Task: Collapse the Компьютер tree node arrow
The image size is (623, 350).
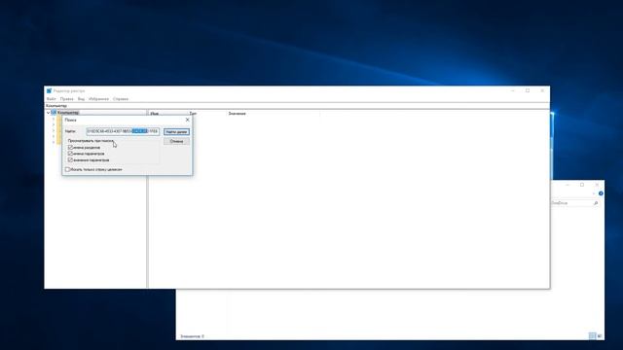Action: coord(48,113)
